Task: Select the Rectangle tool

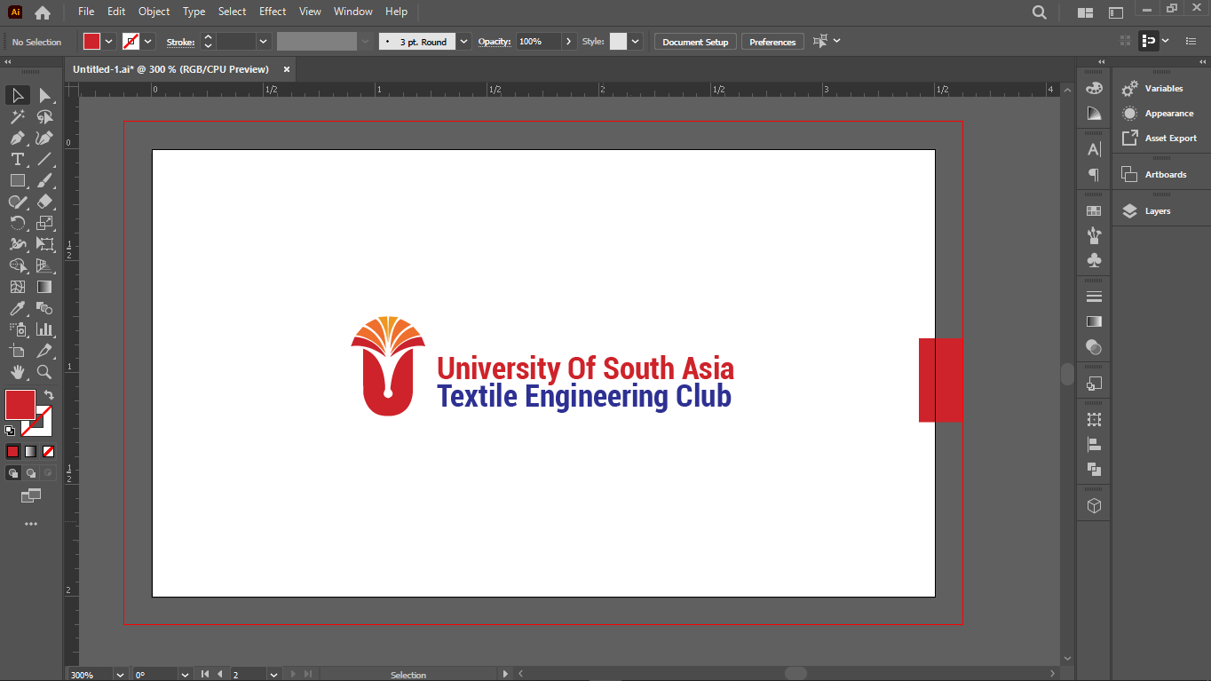Action: 17,180
